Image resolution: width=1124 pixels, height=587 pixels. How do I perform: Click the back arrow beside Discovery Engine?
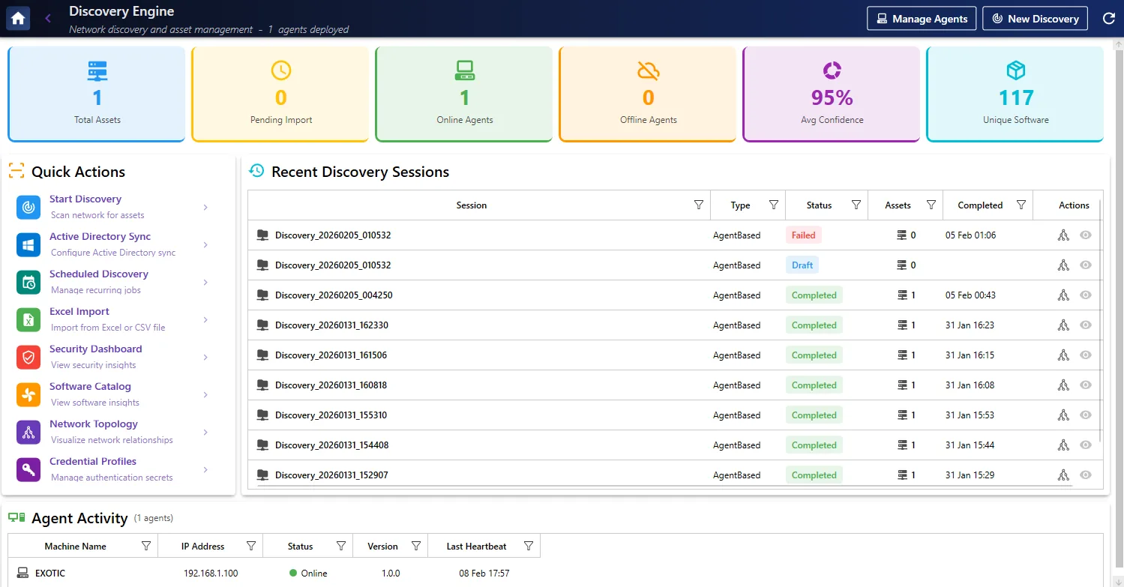click(x=48, y=18)
